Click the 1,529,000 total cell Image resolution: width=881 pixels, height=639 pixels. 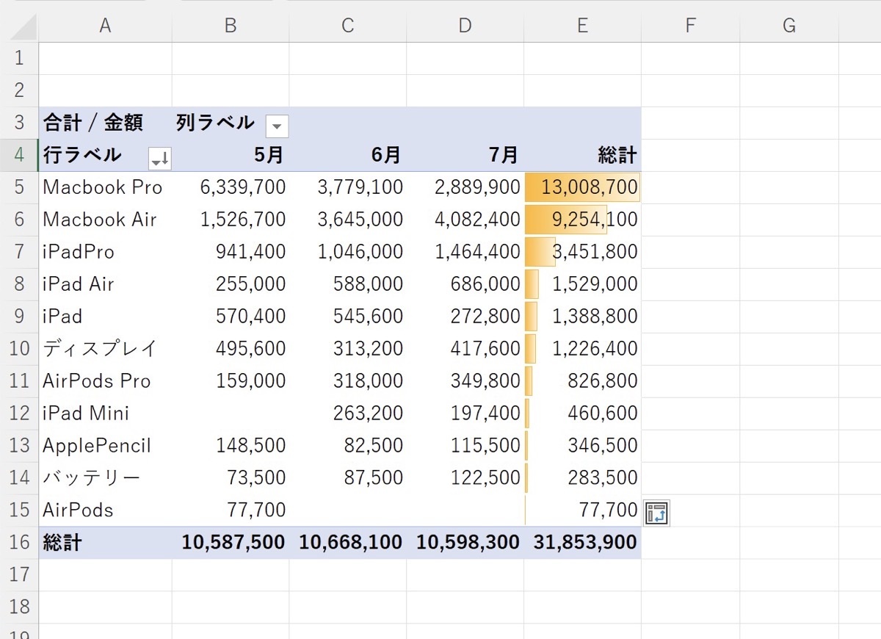(583, 284)
